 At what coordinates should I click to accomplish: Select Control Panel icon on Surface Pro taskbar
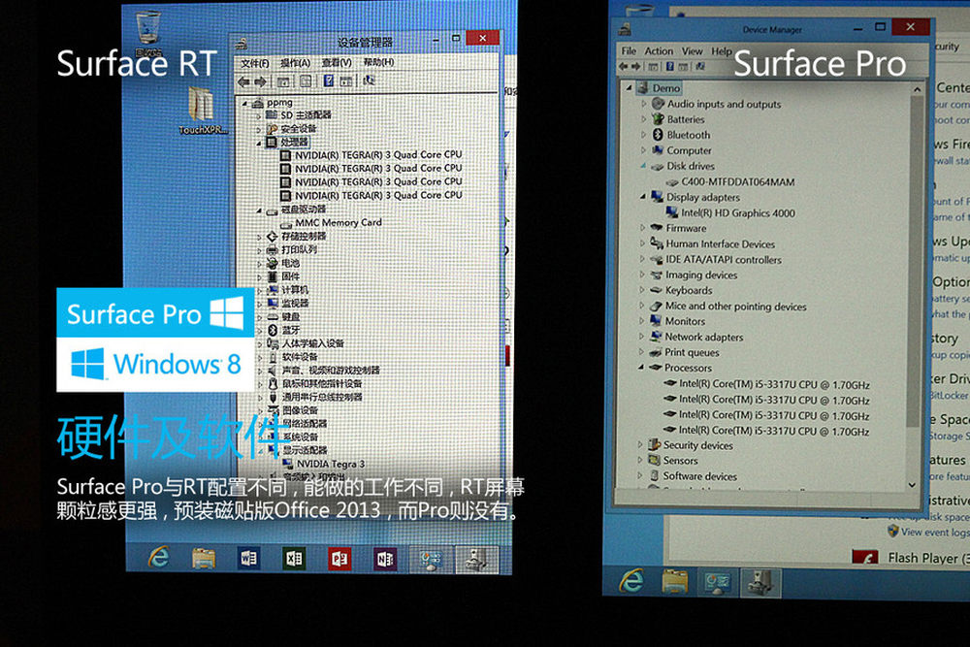pos(718,583)
